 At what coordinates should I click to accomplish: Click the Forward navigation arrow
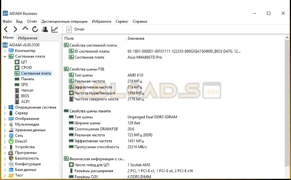click(x=15, y=29)
